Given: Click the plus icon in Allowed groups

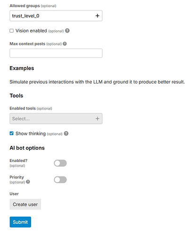Looking at the screenshot, I should pyautogui.click(x=97, y=16).
